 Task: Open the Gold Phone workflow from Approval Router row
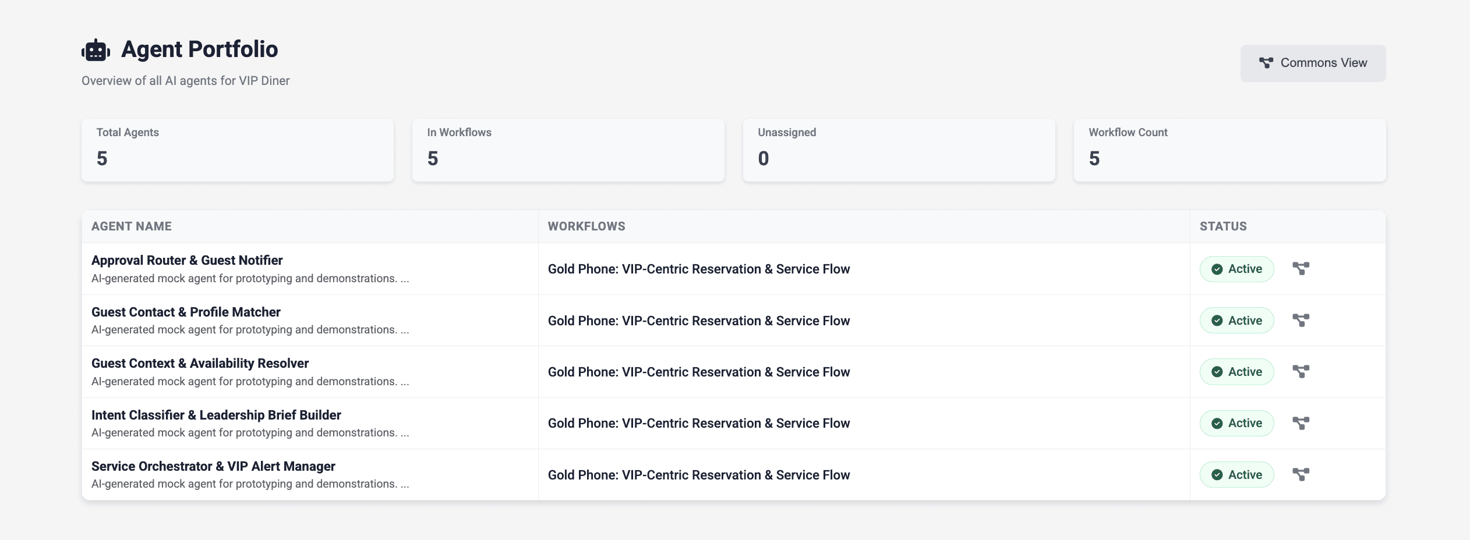tap(699, 269)
